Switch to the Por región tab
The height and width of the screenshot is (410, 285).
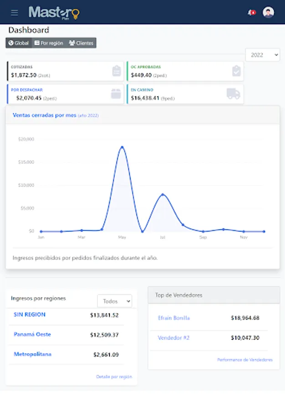click(x=49, y=43)
